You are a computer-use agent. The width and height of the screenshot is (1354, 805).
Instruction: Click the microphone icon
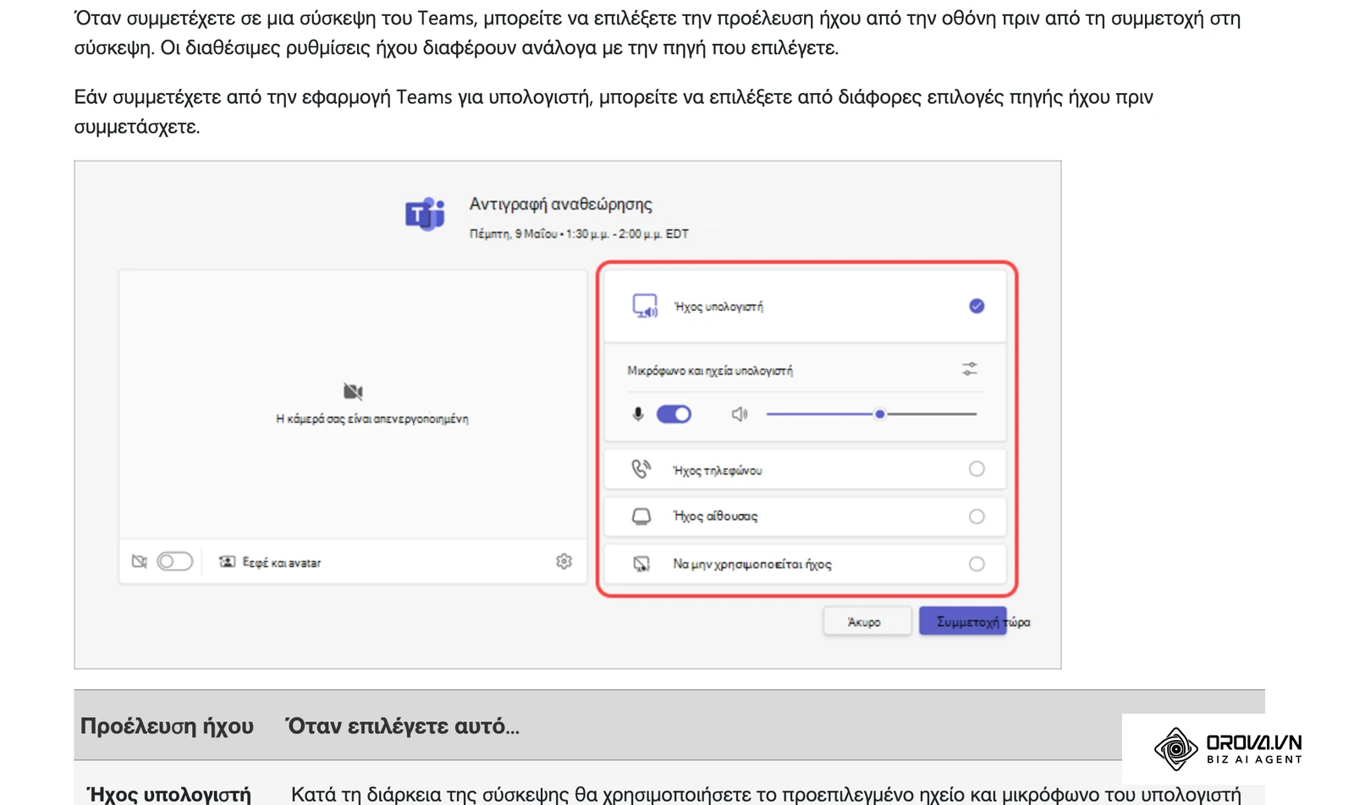click(638, 414)
